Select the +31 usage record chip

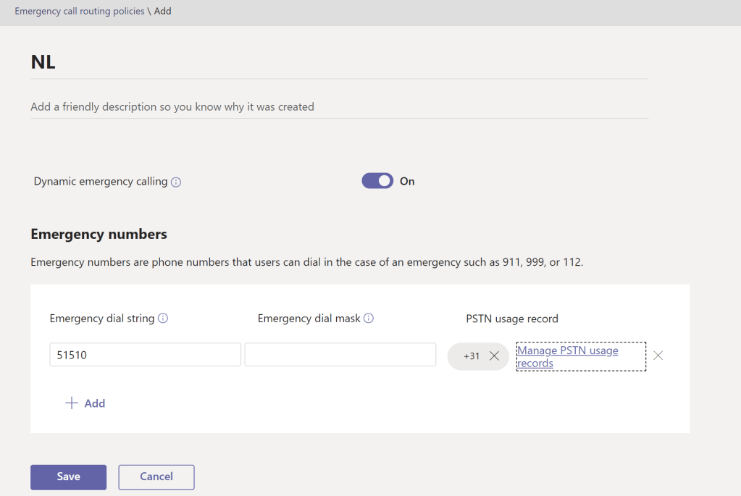pos(472,356)
